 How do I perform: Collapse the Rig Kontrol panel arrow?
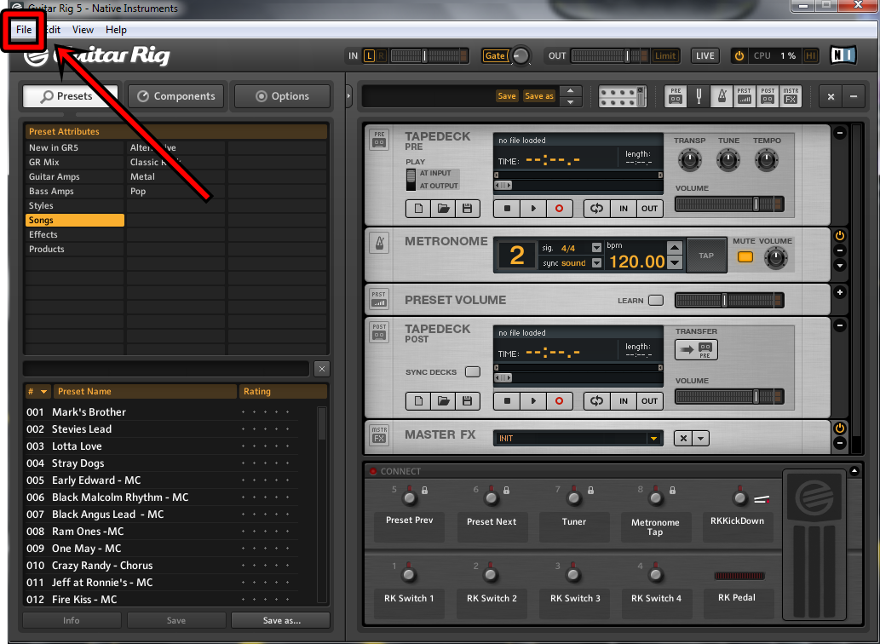click(854, 471)
